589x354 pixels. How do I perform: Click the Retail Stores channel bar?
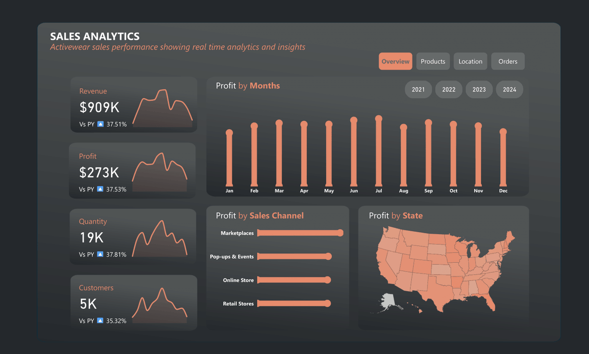coord(294,303)
